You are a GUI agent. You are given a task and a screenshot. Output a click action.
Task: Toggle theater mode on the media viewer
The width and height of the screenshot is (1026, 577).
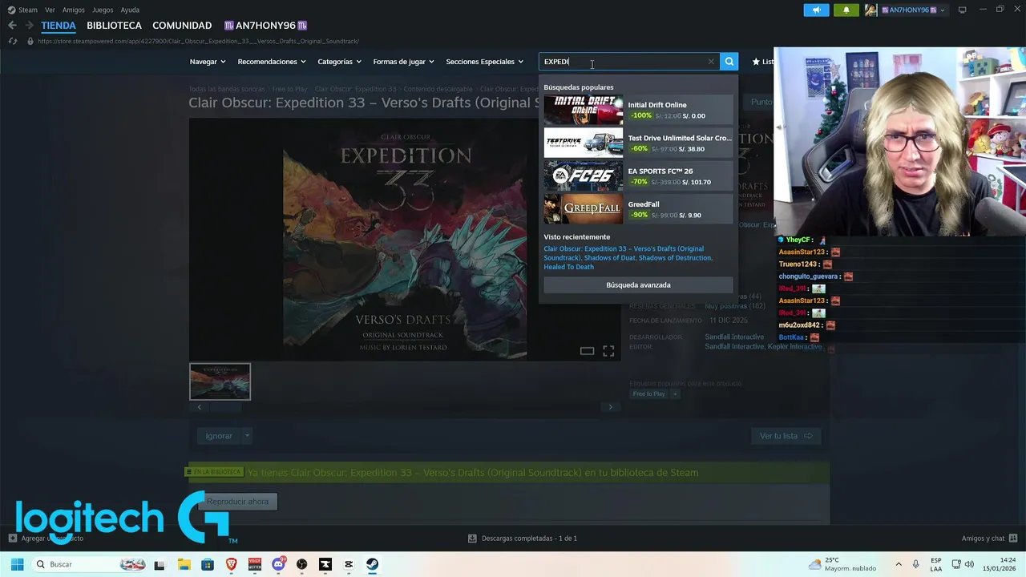pyautogui.click(x=587, y=351)
